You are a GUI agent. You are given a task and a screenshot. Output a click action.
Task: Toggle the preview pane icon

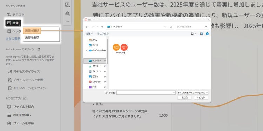click(201, 34)
